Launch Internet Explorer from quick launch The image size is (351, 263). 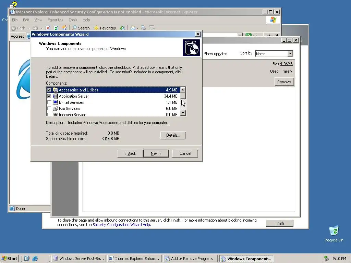(x=35, y=259)
